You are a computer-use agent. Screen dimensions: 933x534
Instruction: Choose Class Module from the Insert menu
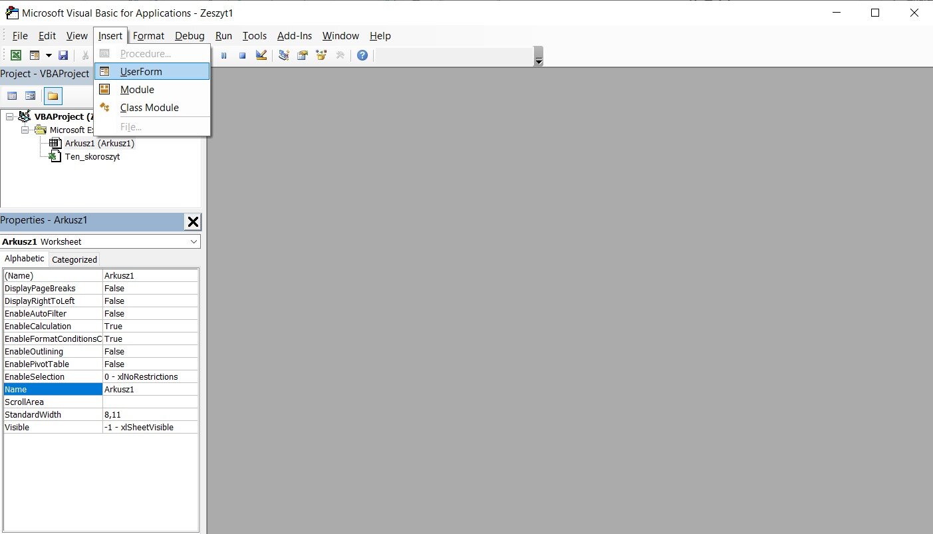(152, 108)
